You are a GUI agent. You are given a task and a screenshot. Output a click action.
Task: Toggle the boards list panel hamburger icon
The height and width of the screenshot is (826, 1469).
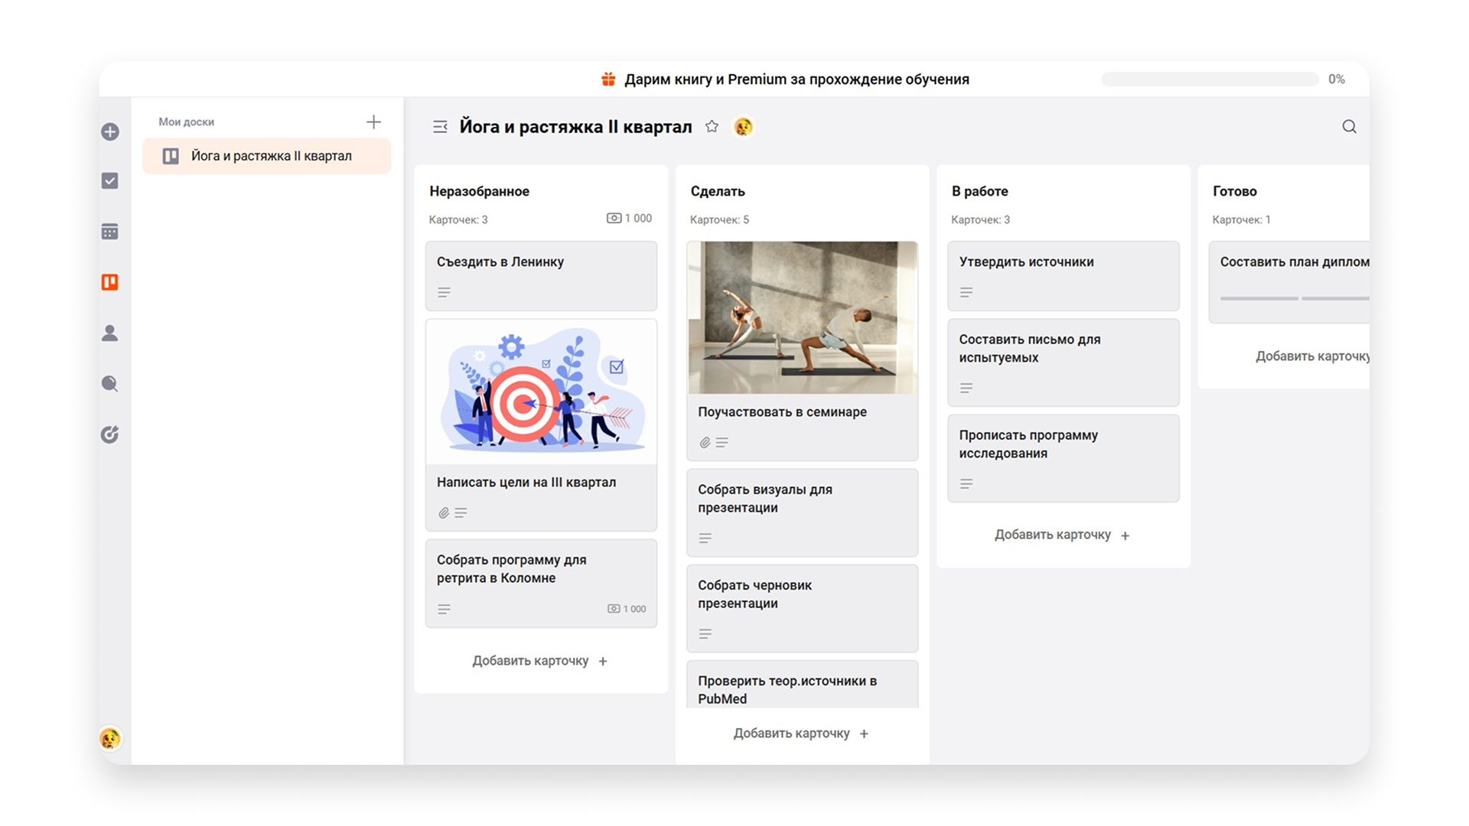[440, 127]
